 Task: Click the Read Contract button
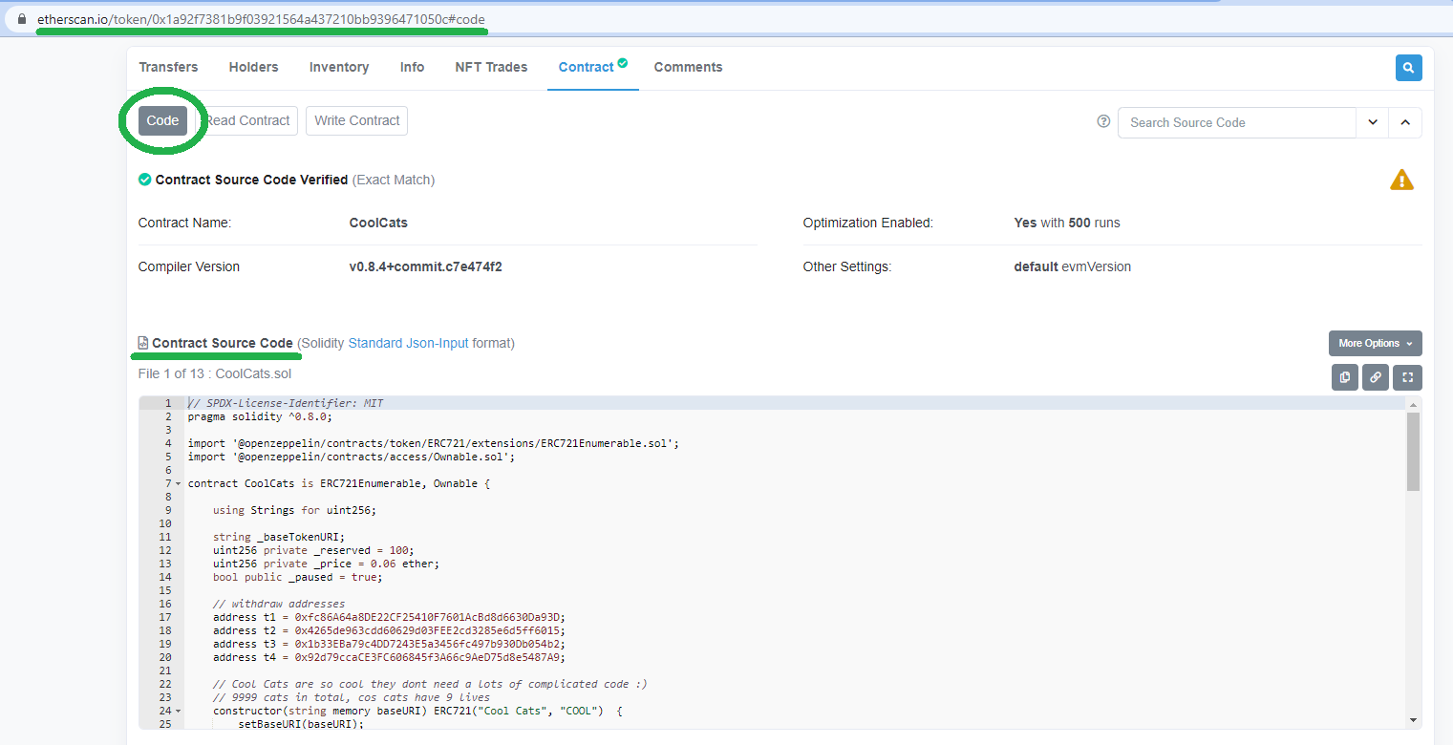click(248, 120)
